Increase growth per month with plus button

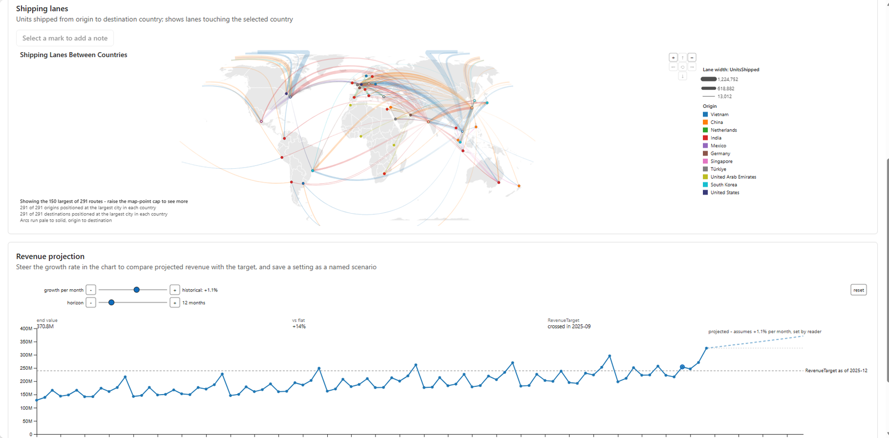[x=174, y=290]
